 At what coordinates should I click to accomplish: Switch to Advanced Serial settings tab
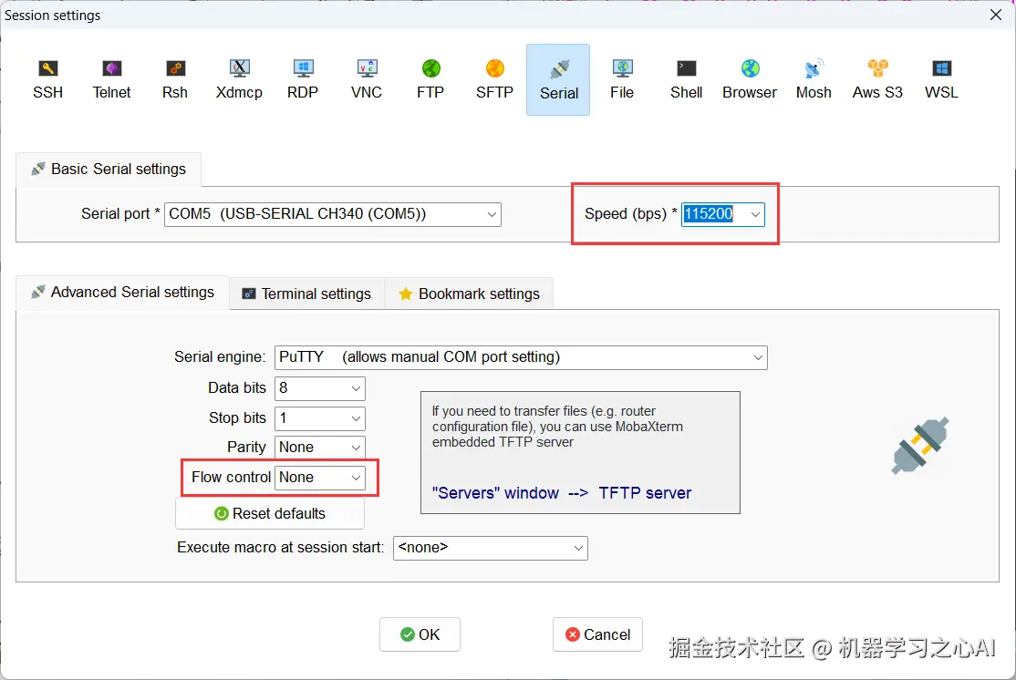(x=122, y=293)
